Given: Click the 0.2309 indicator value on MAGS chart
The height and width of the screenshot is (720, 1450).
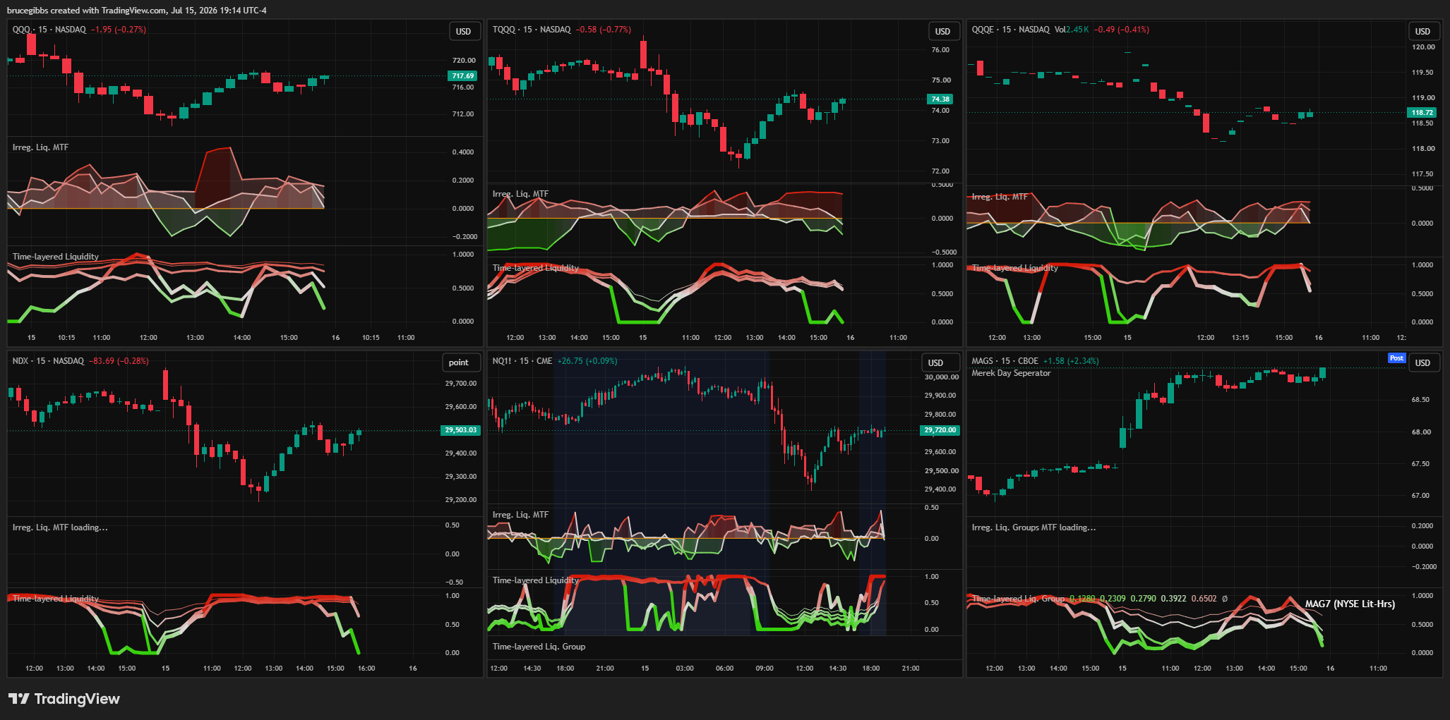Looking at the screenshot, I should (x=1113, y=599).
